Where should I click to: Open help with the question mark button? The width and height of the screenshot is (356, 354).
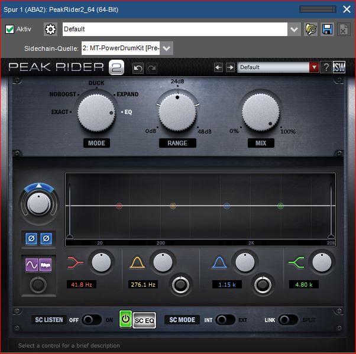pos(326,67)
